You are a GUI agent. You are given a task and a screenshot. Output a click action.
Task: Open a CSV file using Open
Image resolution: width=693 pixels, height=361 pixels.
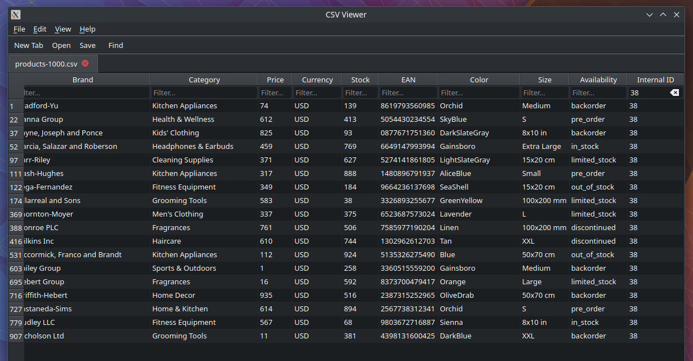point(61,45)
